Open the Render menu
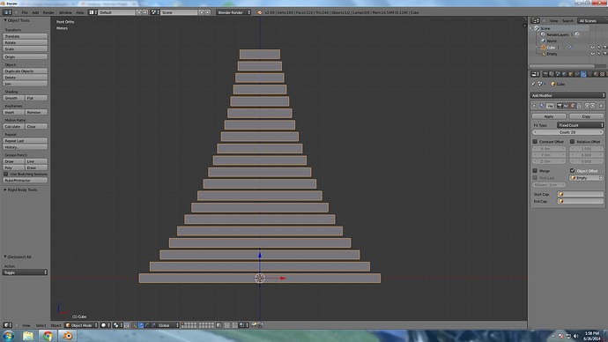 click(48, 12)
